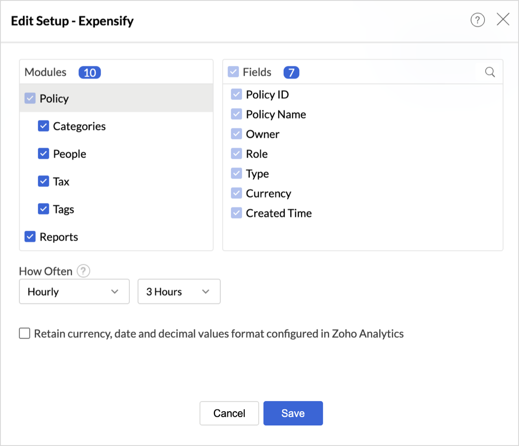Open the 3 Hours interval dropdown
519x446 pixels.
179,292
